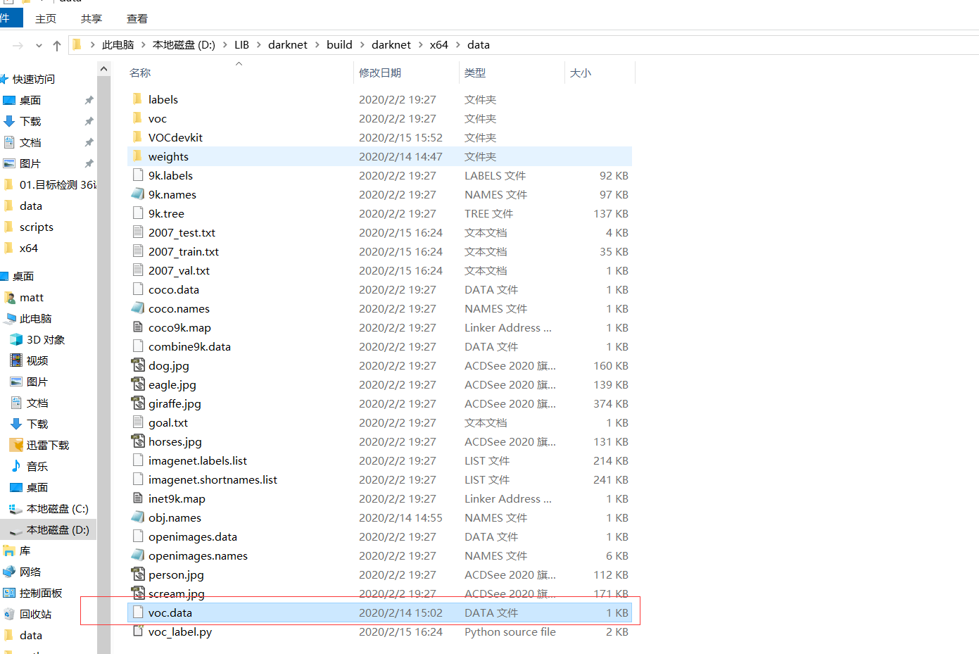Image resolution: width=979 pixels, height=654 pixels.
Task: Click the eagle.jpg image file icon
Action: pos(138,384)
